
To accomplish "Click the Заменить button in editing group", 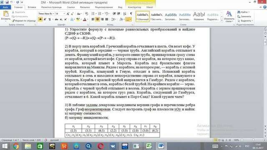I will 244,17.
